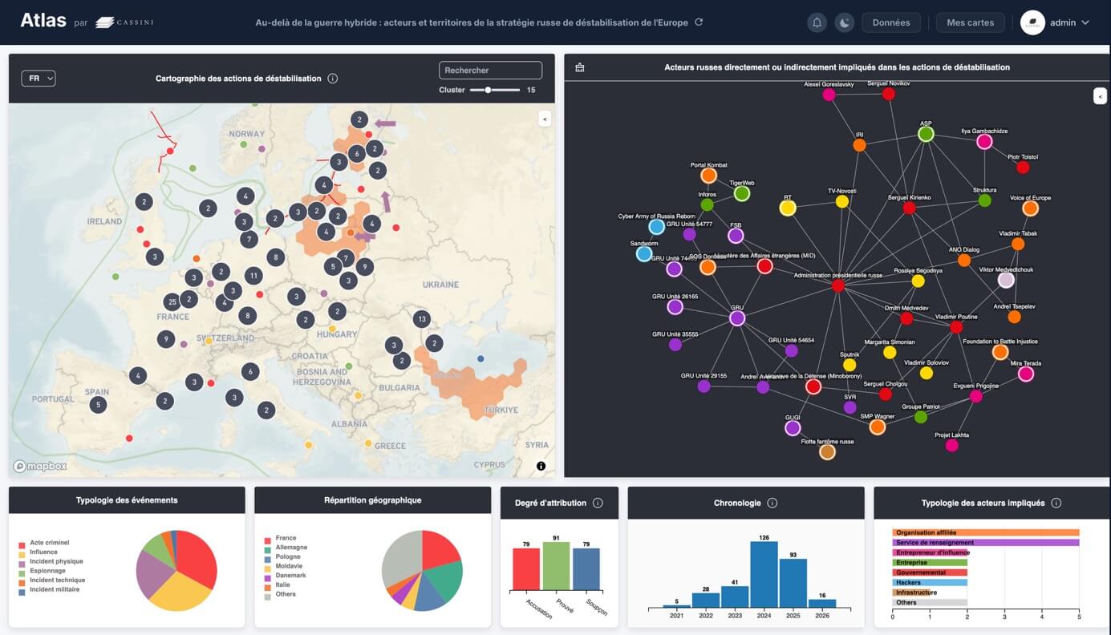This screenshot has width=1111, height=635.
Task: Click the attribution info icon at map bottom right
Action: pos(541,465)
